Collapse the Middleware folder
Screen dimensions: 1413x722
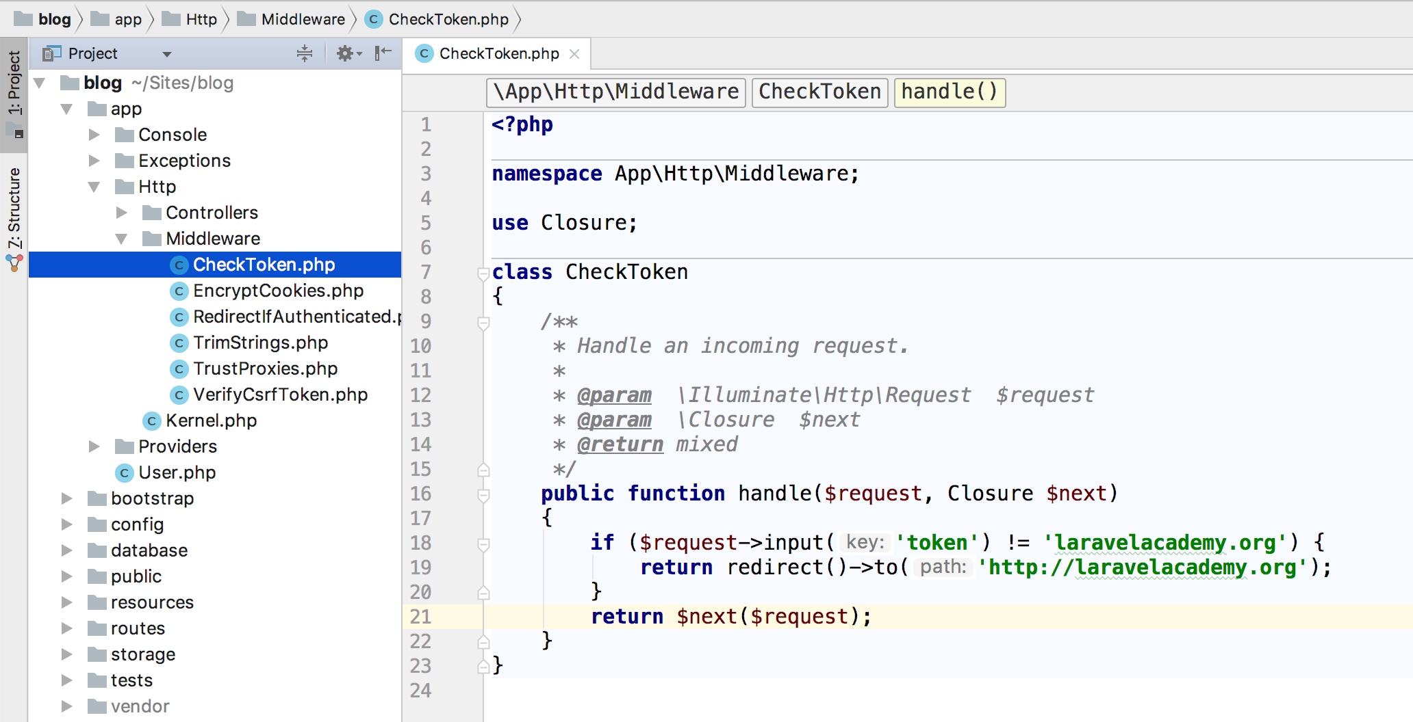pos(121,239)
